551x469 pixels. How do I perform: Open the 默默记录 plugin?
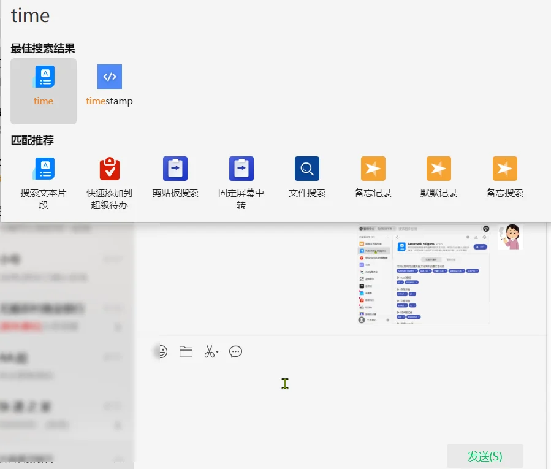438,175
